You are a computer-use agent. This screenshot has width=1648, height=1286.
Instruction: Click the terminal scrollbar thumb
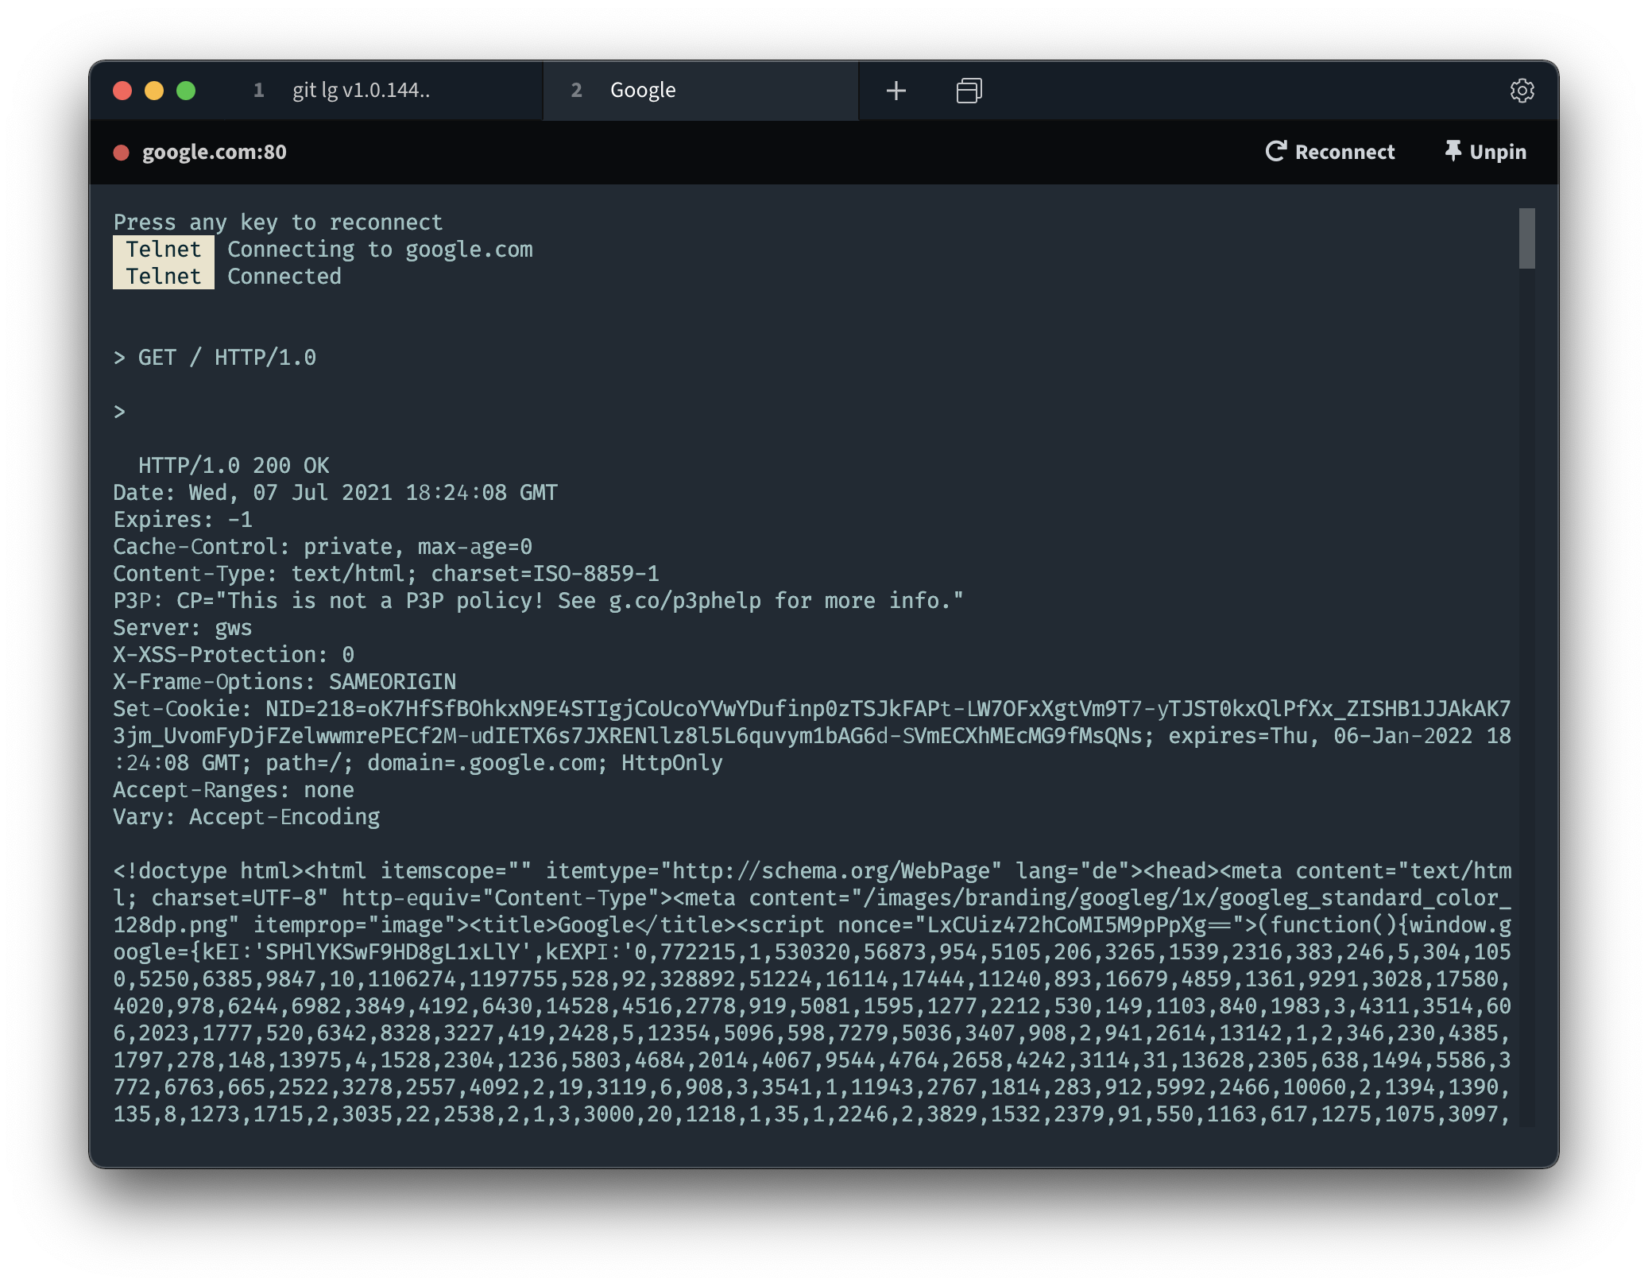tap(1526, 238)
